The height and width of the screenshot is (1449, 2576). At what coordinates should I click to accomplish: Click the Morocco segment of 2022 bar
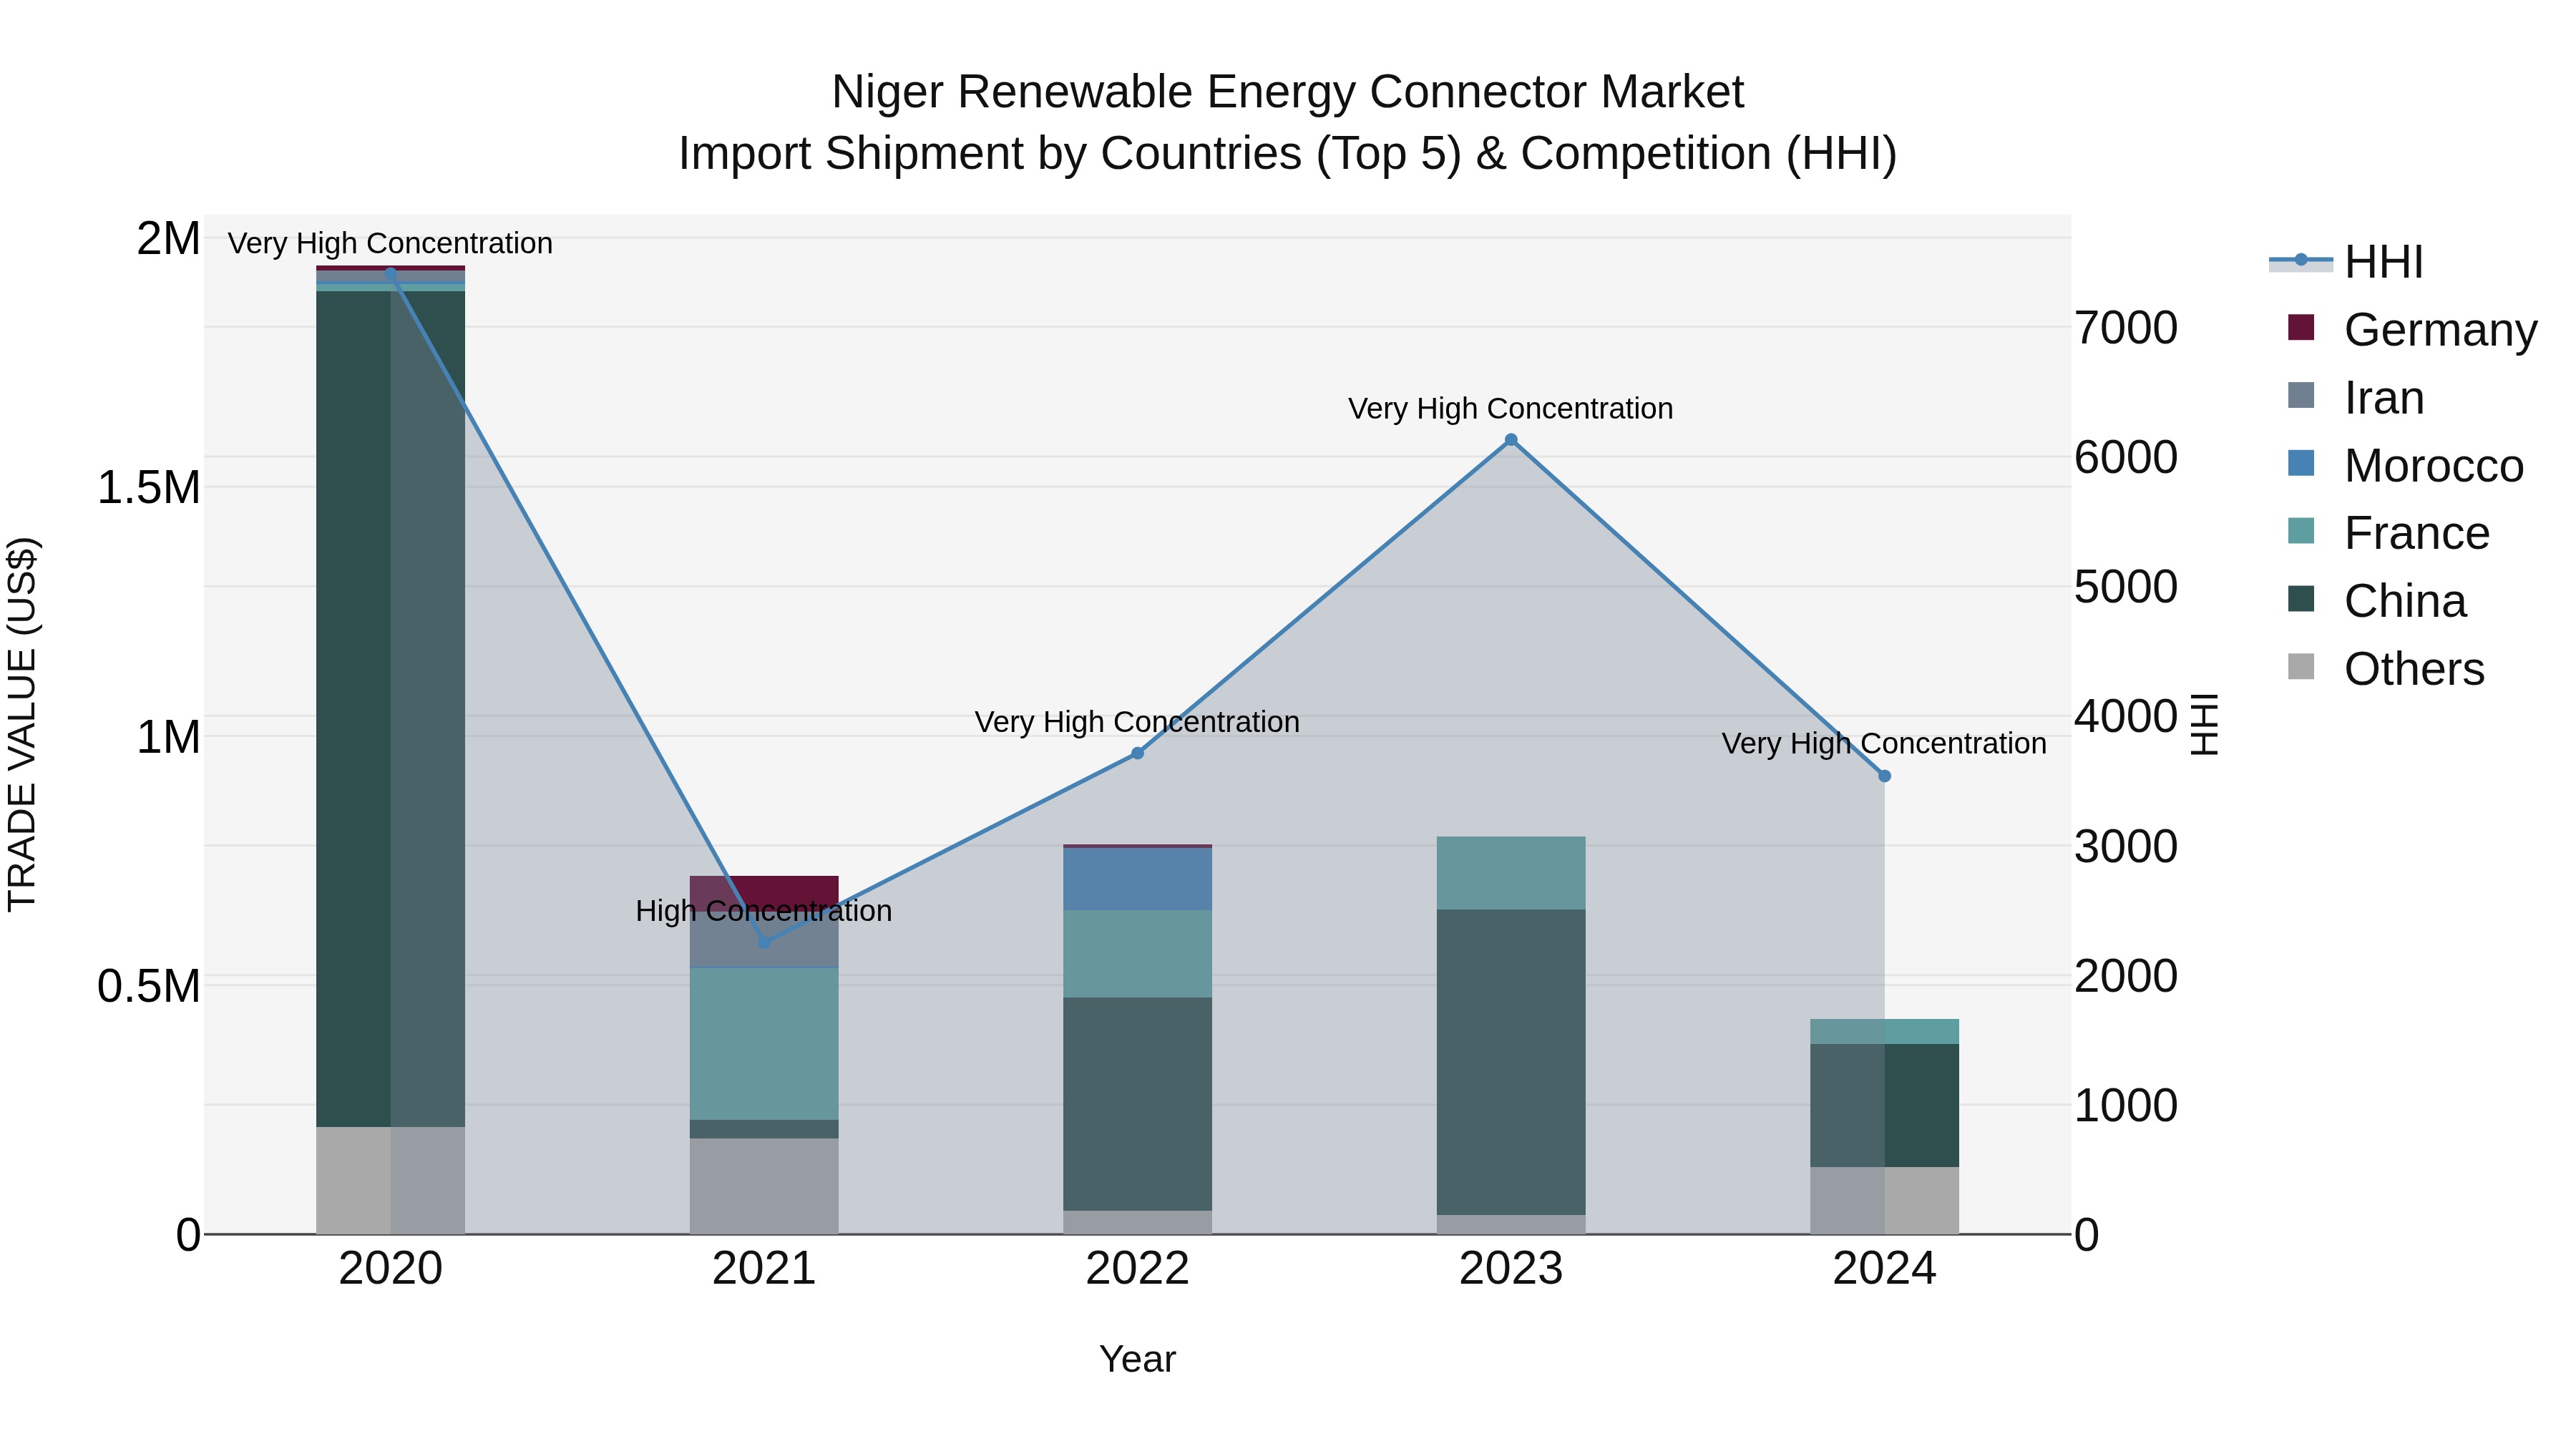point(1138,879)
